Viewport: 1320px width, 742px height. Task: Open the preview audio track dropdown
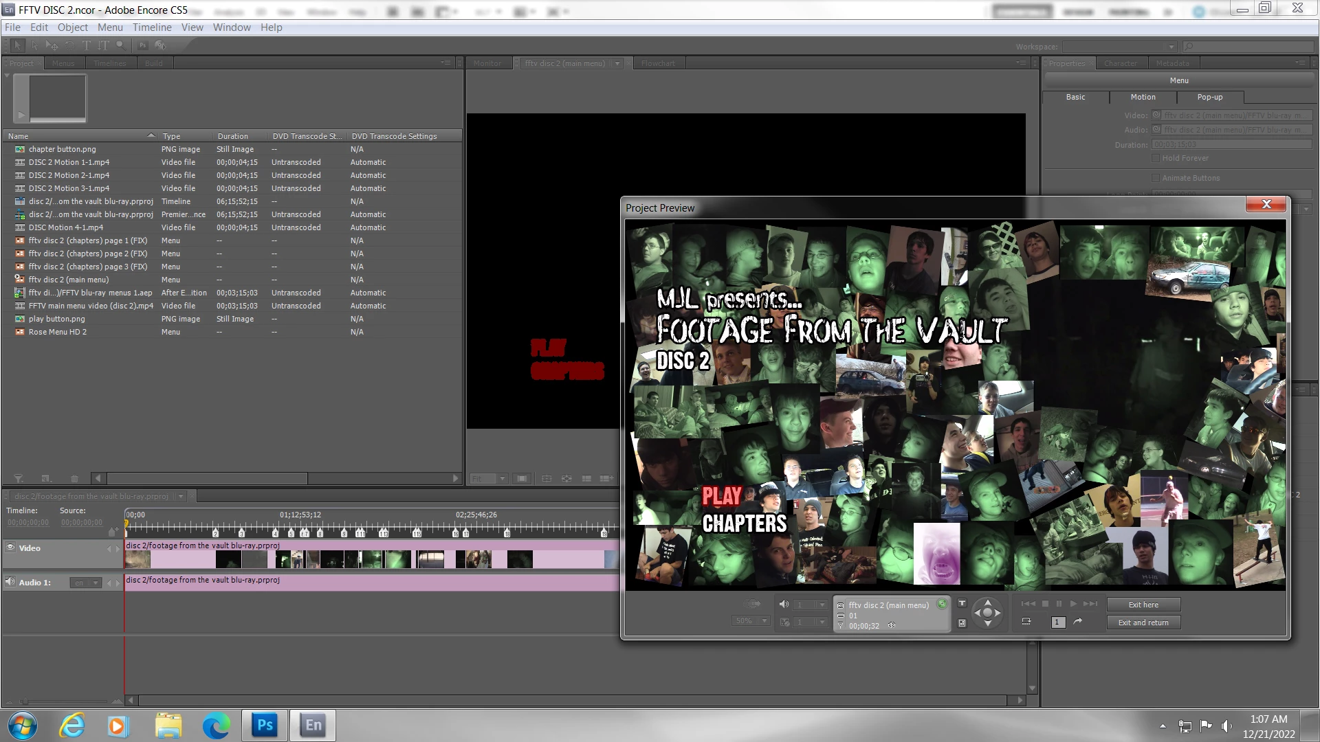[x=822, y=605]
